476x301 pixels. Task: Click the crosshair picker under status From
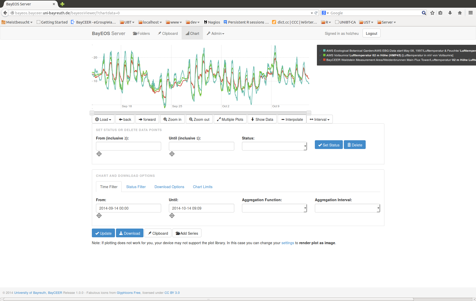click(99, 154)
